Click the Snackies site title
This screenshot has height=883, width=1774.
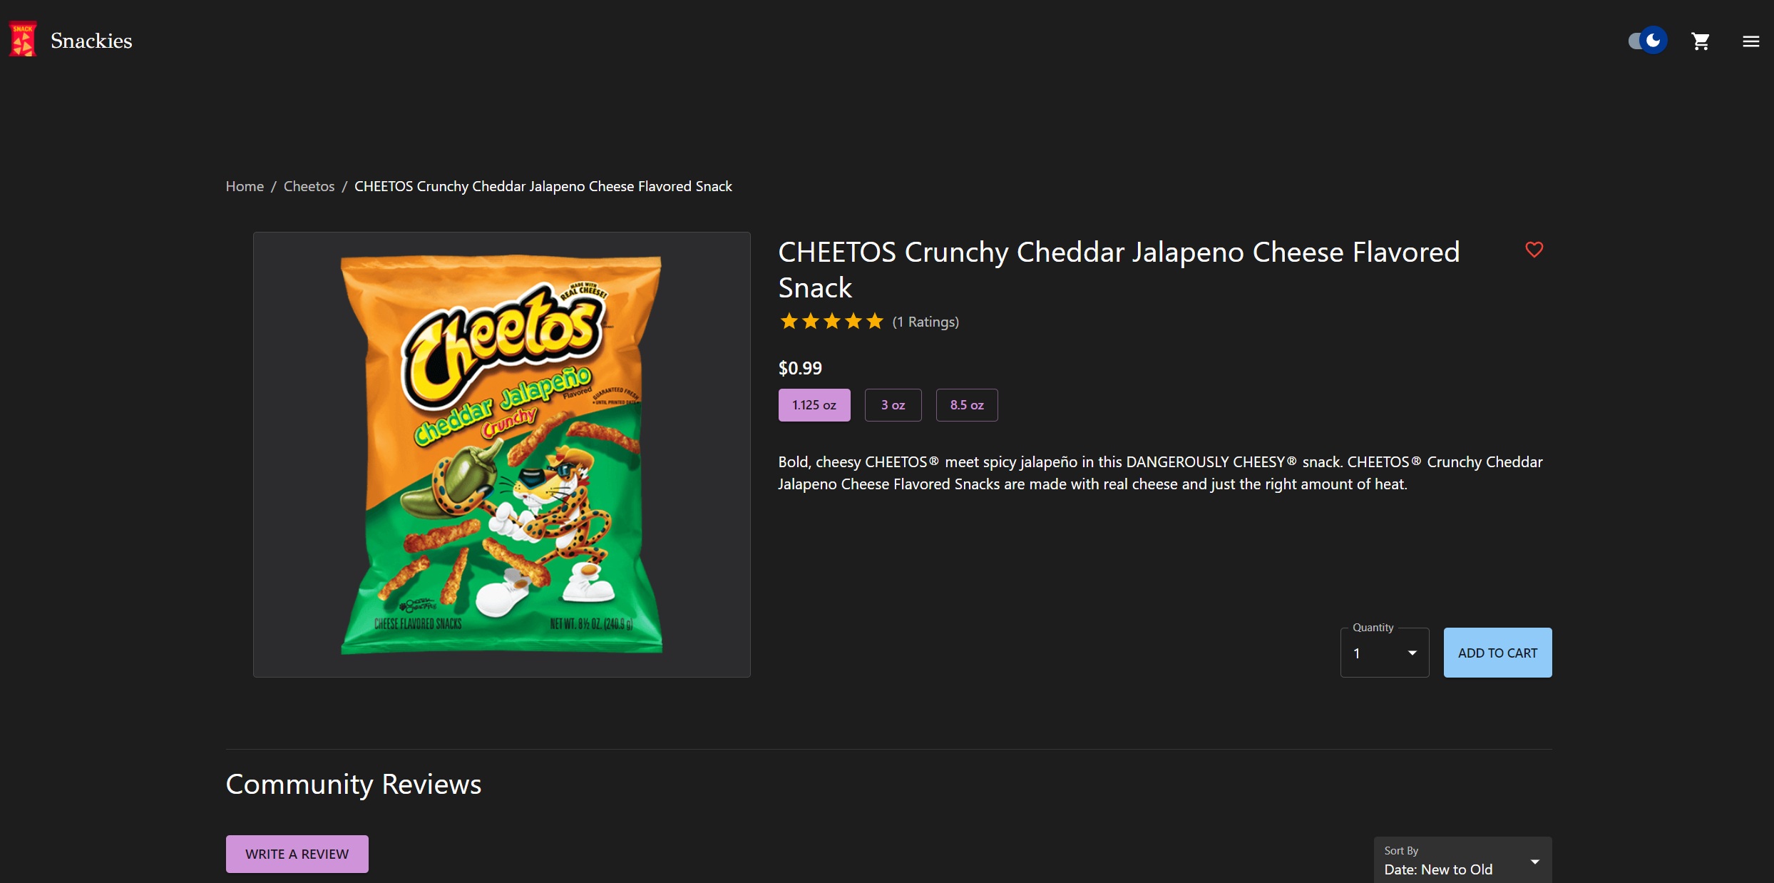point(91,41)
